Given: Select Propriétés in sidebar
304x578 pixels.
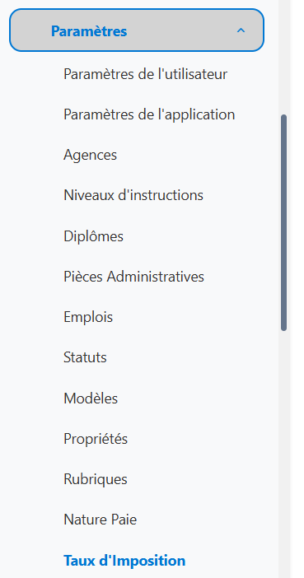Looking at the screenshot, I should pyautogui.click(x=96, y=439).
